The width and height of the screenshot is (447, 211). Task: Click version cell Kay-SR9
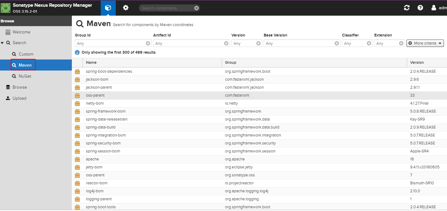pos(418,119)
